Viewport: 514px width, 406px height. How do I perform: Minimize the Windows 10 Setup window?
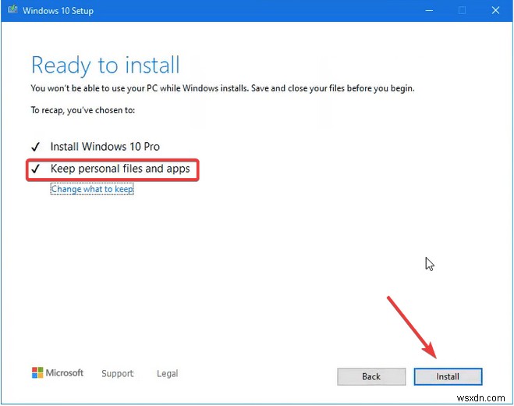[x=429, y=10]
